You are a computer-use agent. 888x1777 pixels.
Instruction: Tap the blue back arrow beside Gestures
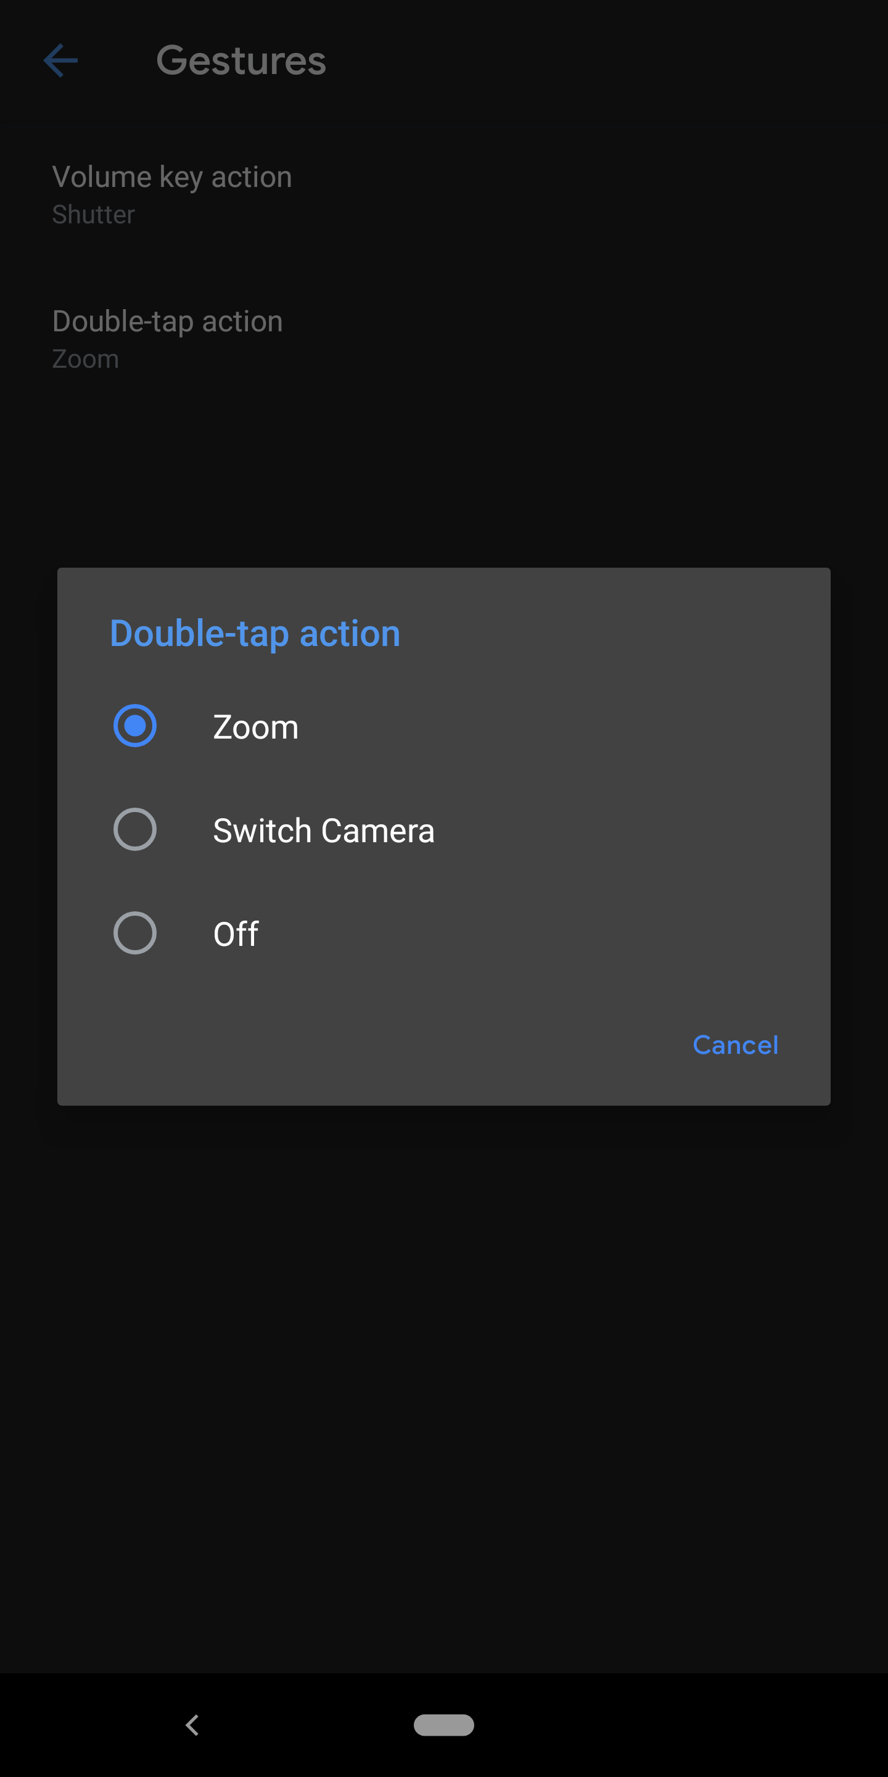click(x=60, y=60)
